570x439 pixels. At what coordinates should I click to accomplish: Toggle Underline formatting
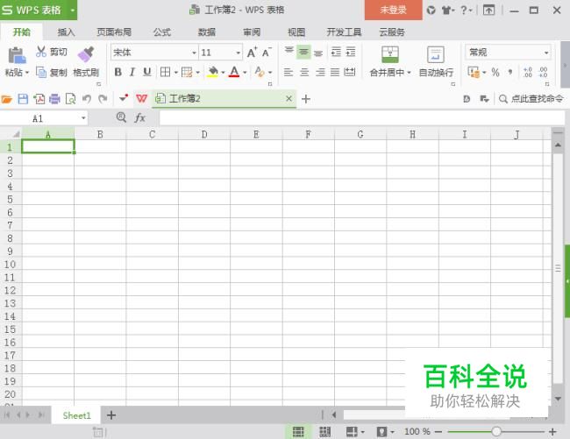[146, 72]
